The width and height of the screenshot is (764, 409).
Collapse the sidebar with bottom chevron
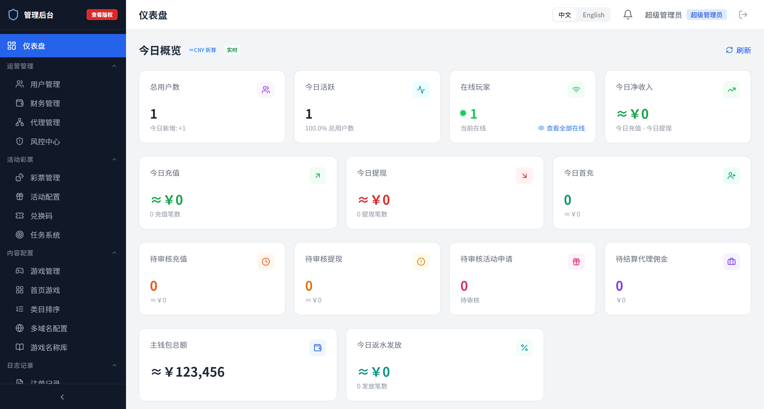point(62,397)
